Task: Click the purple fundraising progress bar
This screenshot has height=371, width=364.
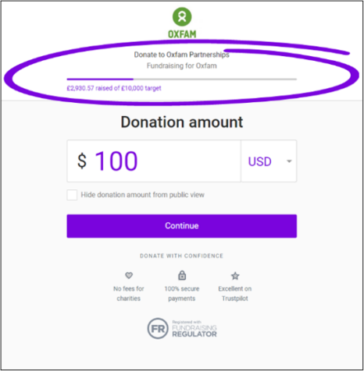Action: tap(182, 79)
